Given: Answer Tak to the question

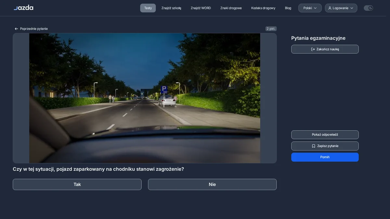Looking at the screenshot, I should [77, 184].
